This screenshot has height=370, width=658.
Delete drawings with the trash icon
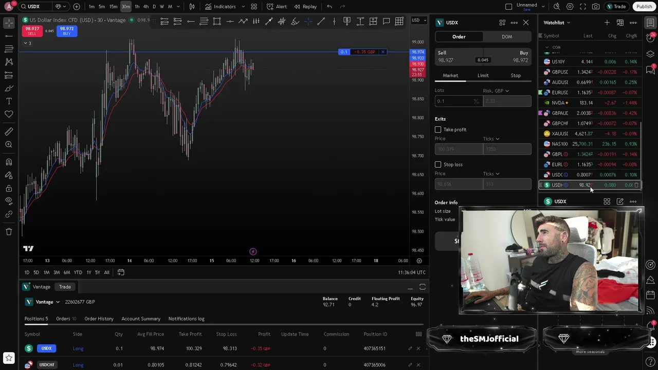(x=9, y=232)
